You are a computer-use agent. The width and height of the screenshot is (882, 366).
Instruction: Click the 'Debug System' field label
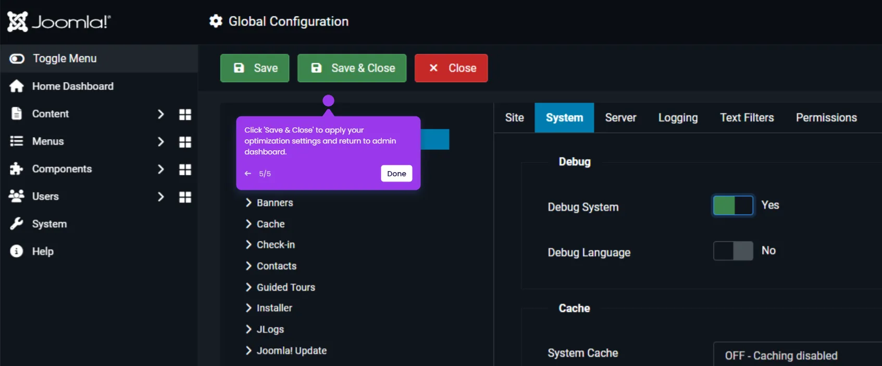coord(583,207)
